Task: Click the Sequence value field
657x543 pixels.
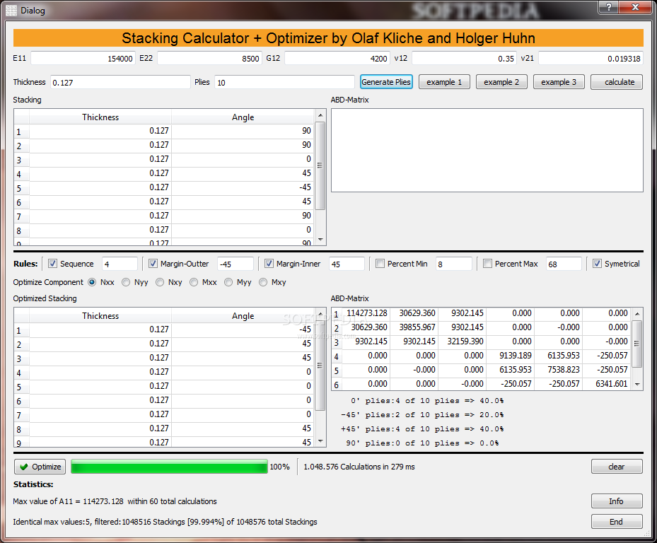Action: [x=120, y=264]
